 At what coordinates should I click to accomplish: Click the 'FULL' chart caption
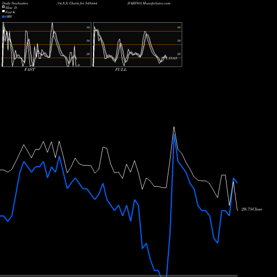[121, 70]
